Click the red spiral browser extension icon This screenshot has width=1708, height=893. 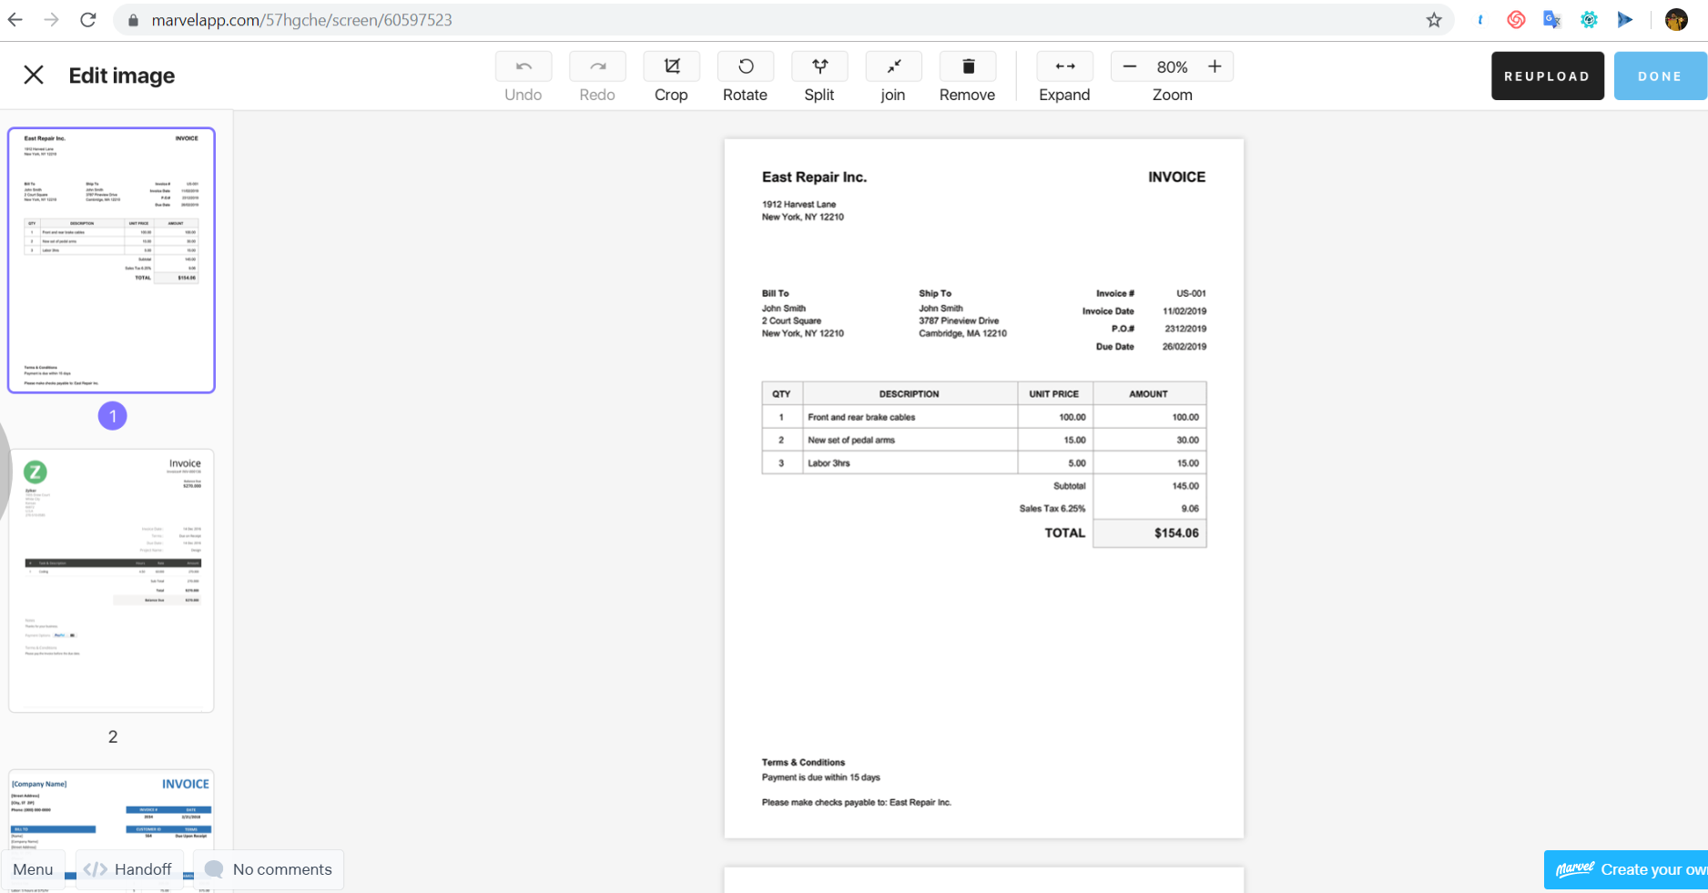click(x=1516, y=20)
